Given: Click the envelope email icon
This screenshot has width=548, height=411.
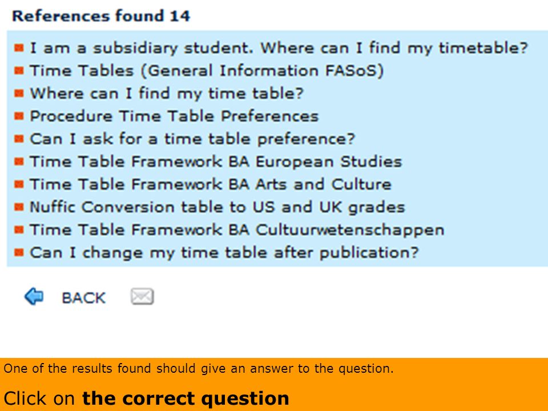Looking at the screenshot, I should tap(142, 296).
